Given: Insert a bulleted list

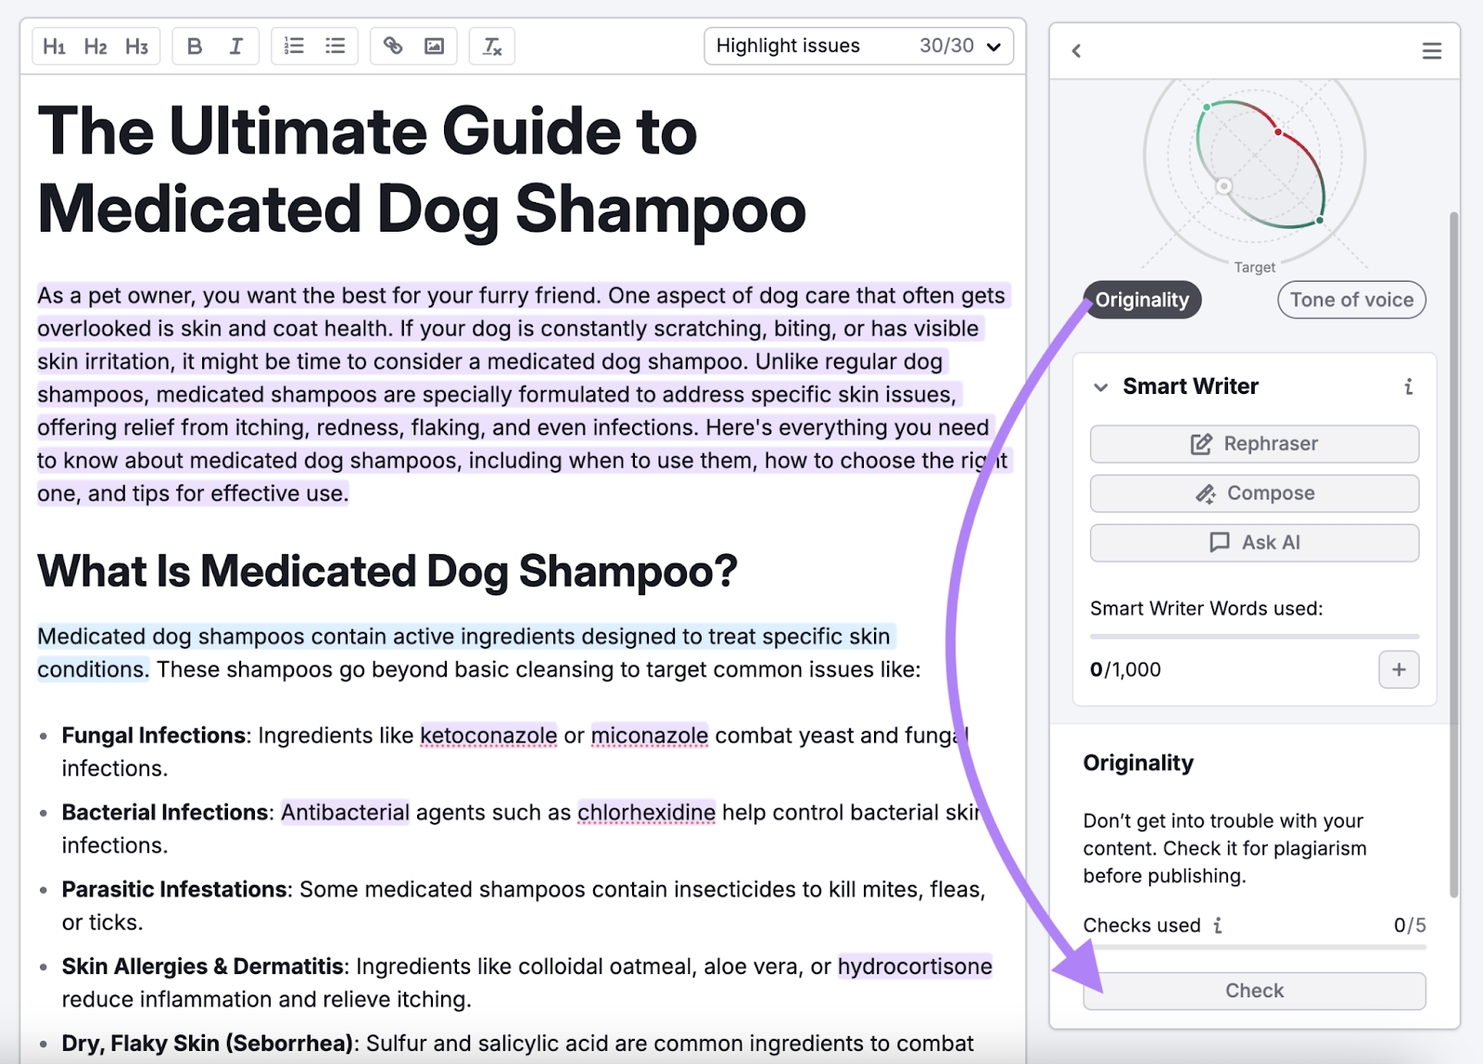Looking at the screenshot, I should click(335, 46).
